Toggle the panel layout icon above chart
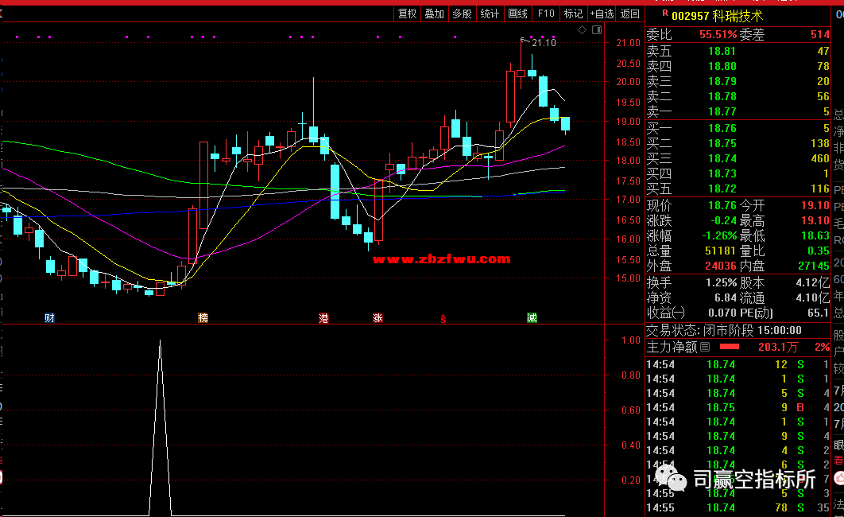 597,30
